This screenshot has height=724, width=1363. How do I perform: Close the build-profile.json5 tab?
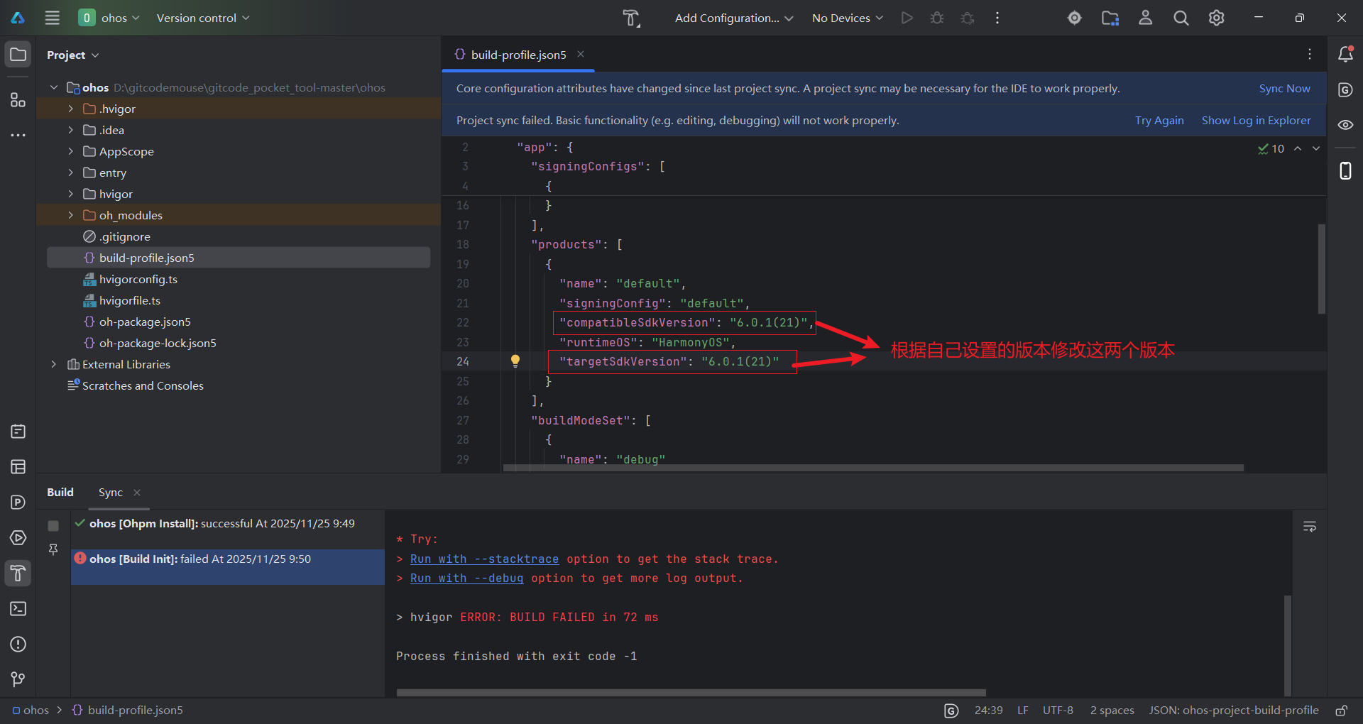point(581,54)
